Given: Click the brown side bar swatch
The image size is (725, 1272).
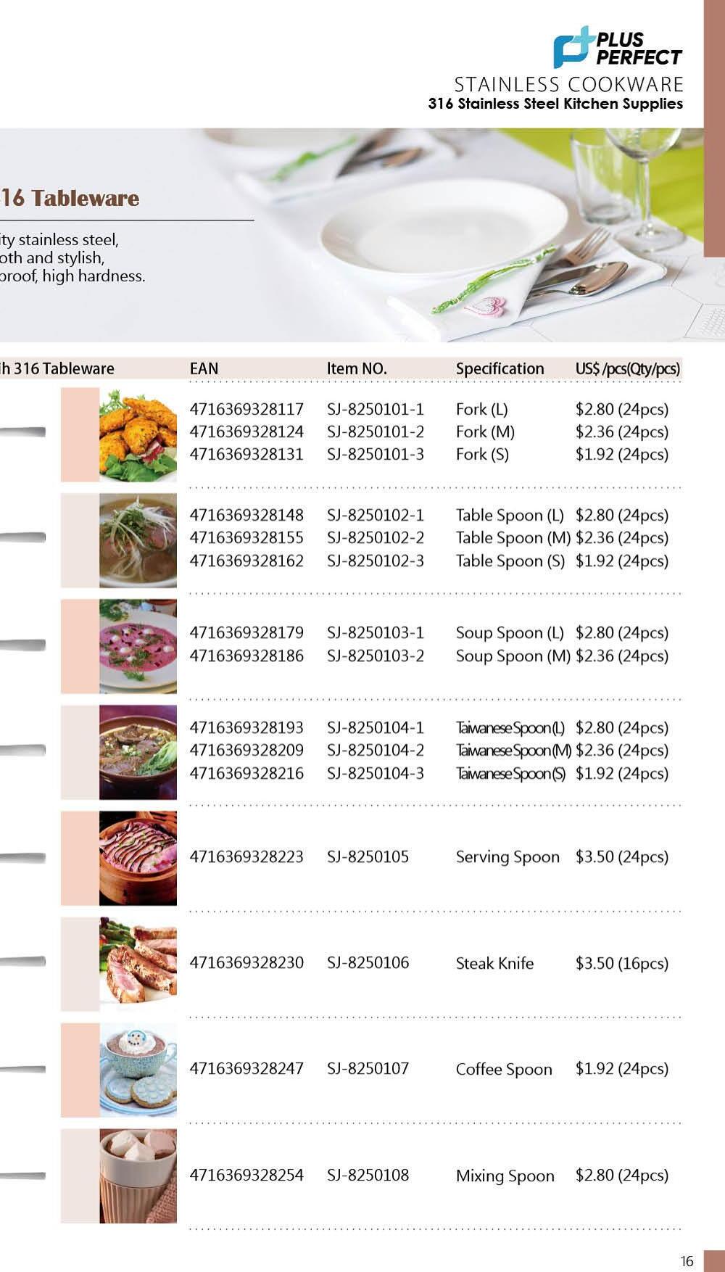Looking at the screenshot, I should [714, 128].
